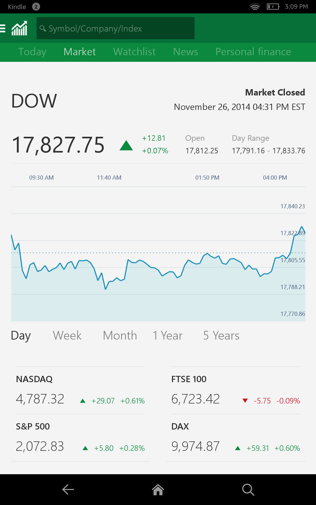Open the Watchlist tab

tap(134, 52)
